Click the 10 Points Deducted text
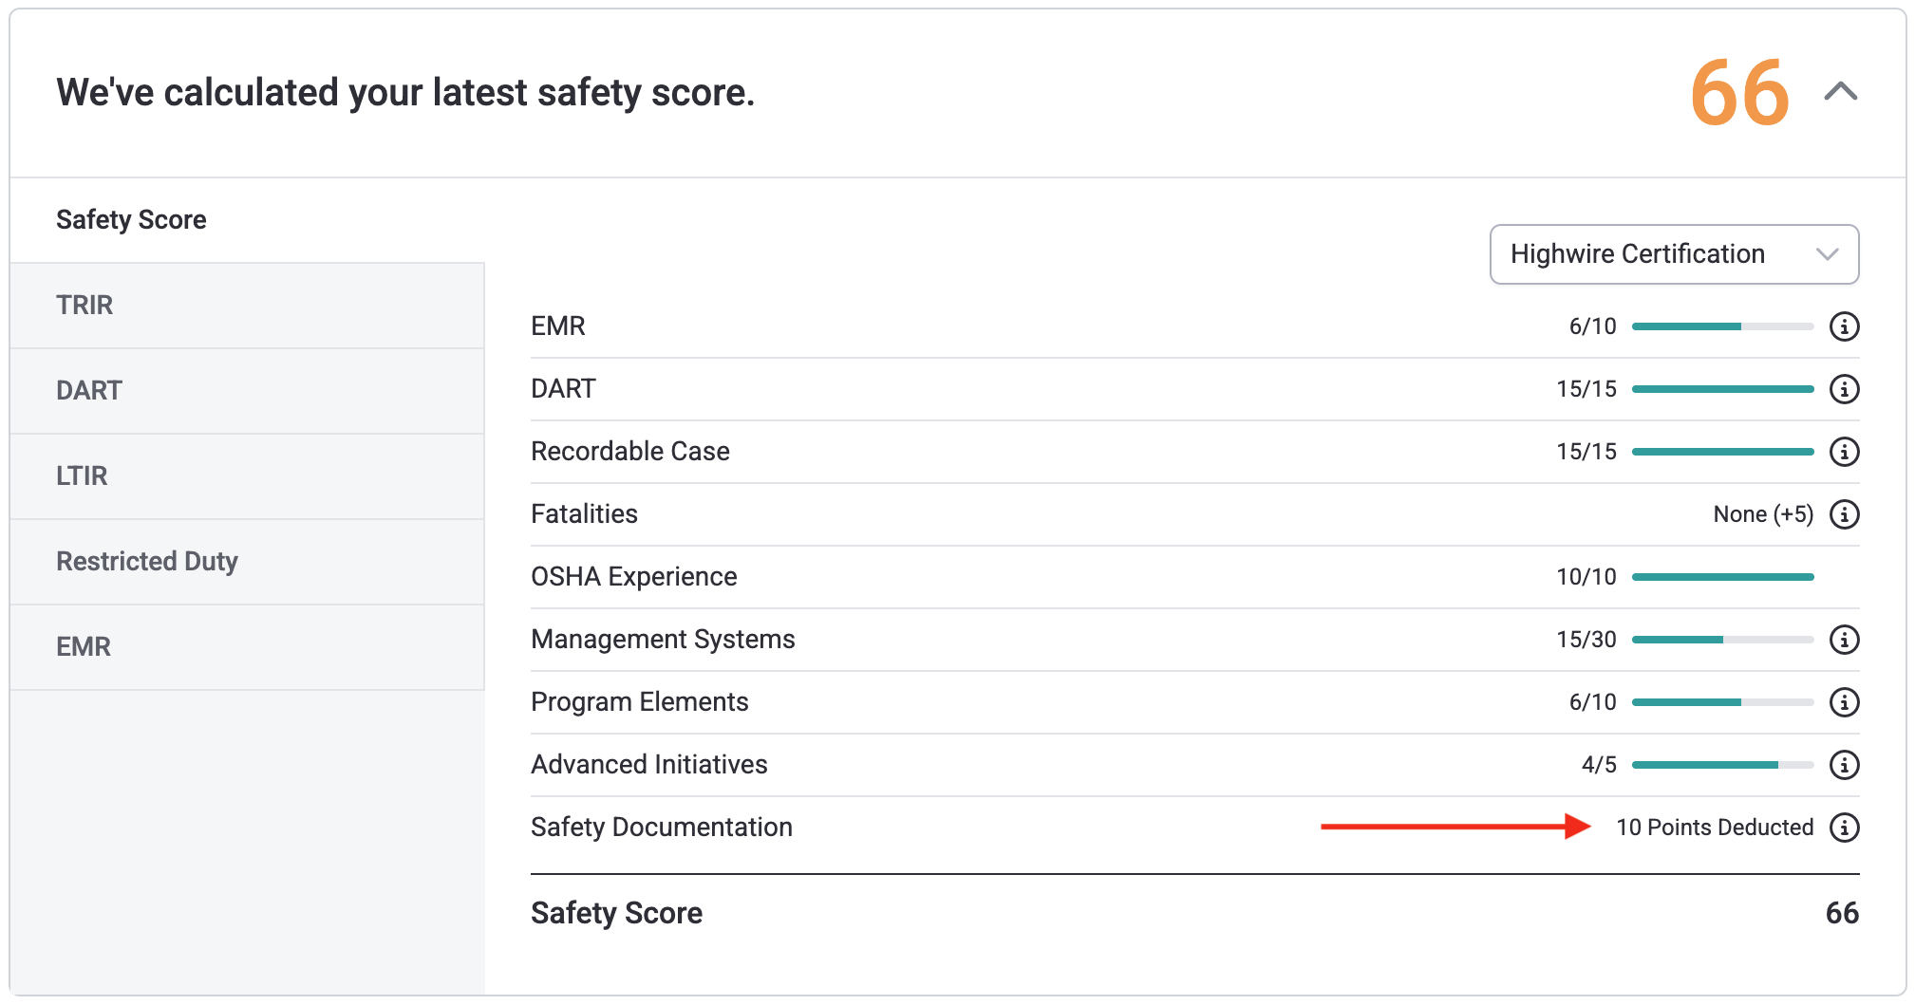The width and height of the screenshot is (1915, 1005). (x=1715, y=828)
